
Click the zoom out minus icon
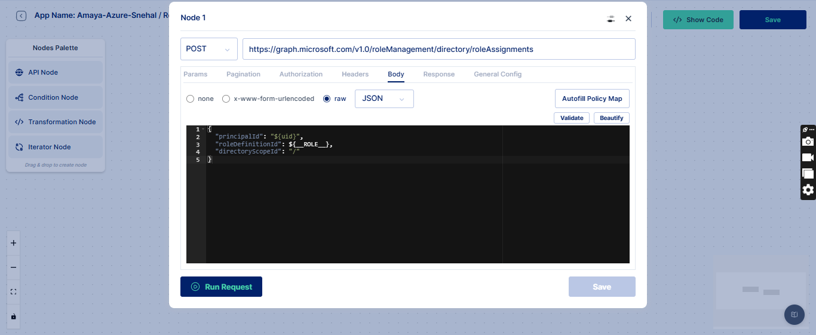(13, 268)
